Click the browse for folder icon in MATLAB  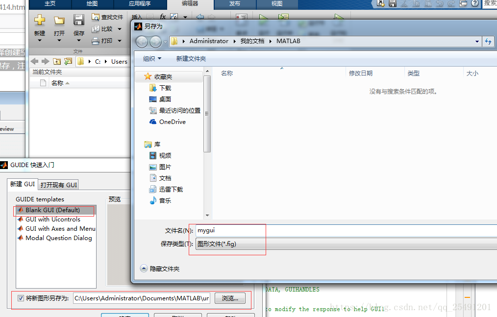click(x=68, y=61)
